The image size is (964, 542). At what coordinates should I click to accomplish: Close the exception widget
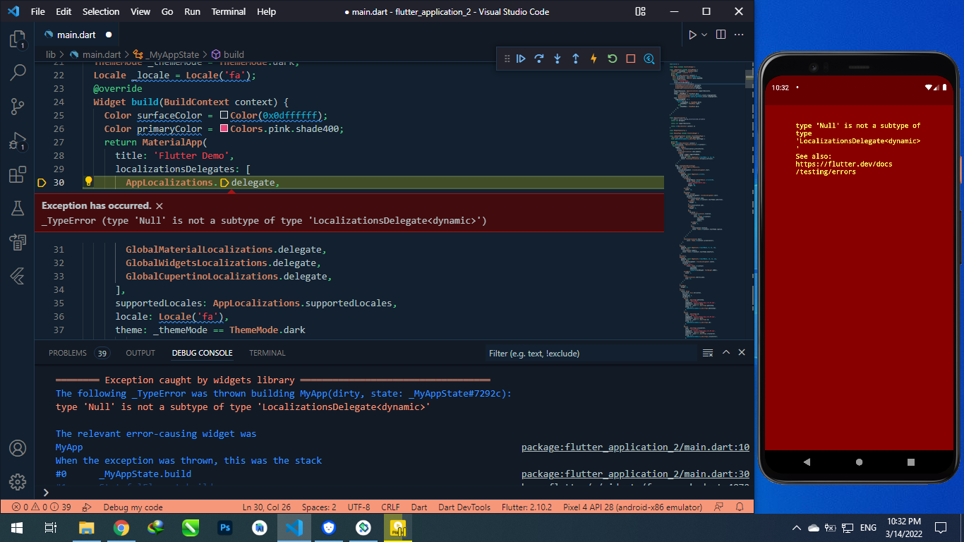pos(159,206)
